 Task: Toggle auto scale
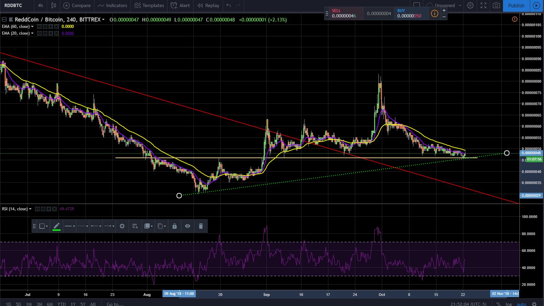pyautogui.click(x=521, y=304)
